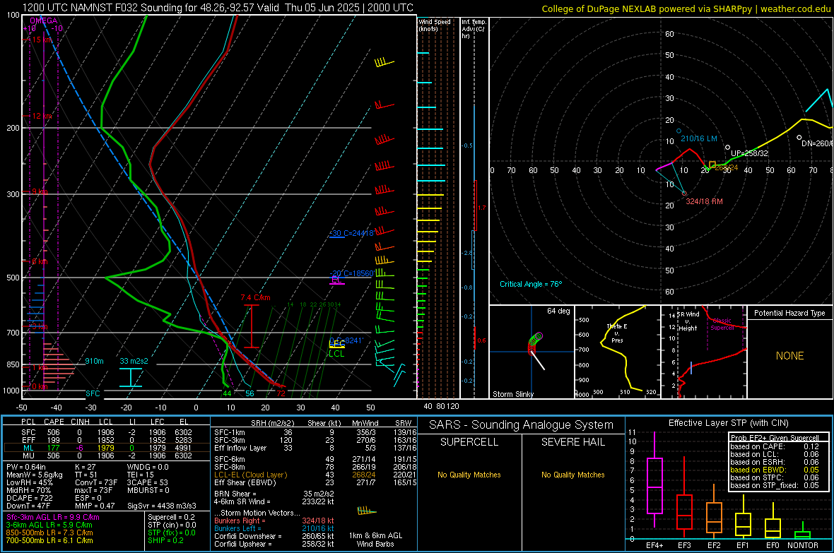Select the SFC parcel row
834x553 pixels.
pos(107,432)
